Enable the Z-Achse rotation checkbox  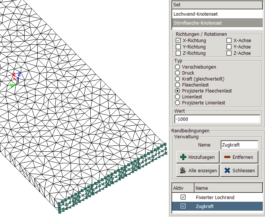229,53
